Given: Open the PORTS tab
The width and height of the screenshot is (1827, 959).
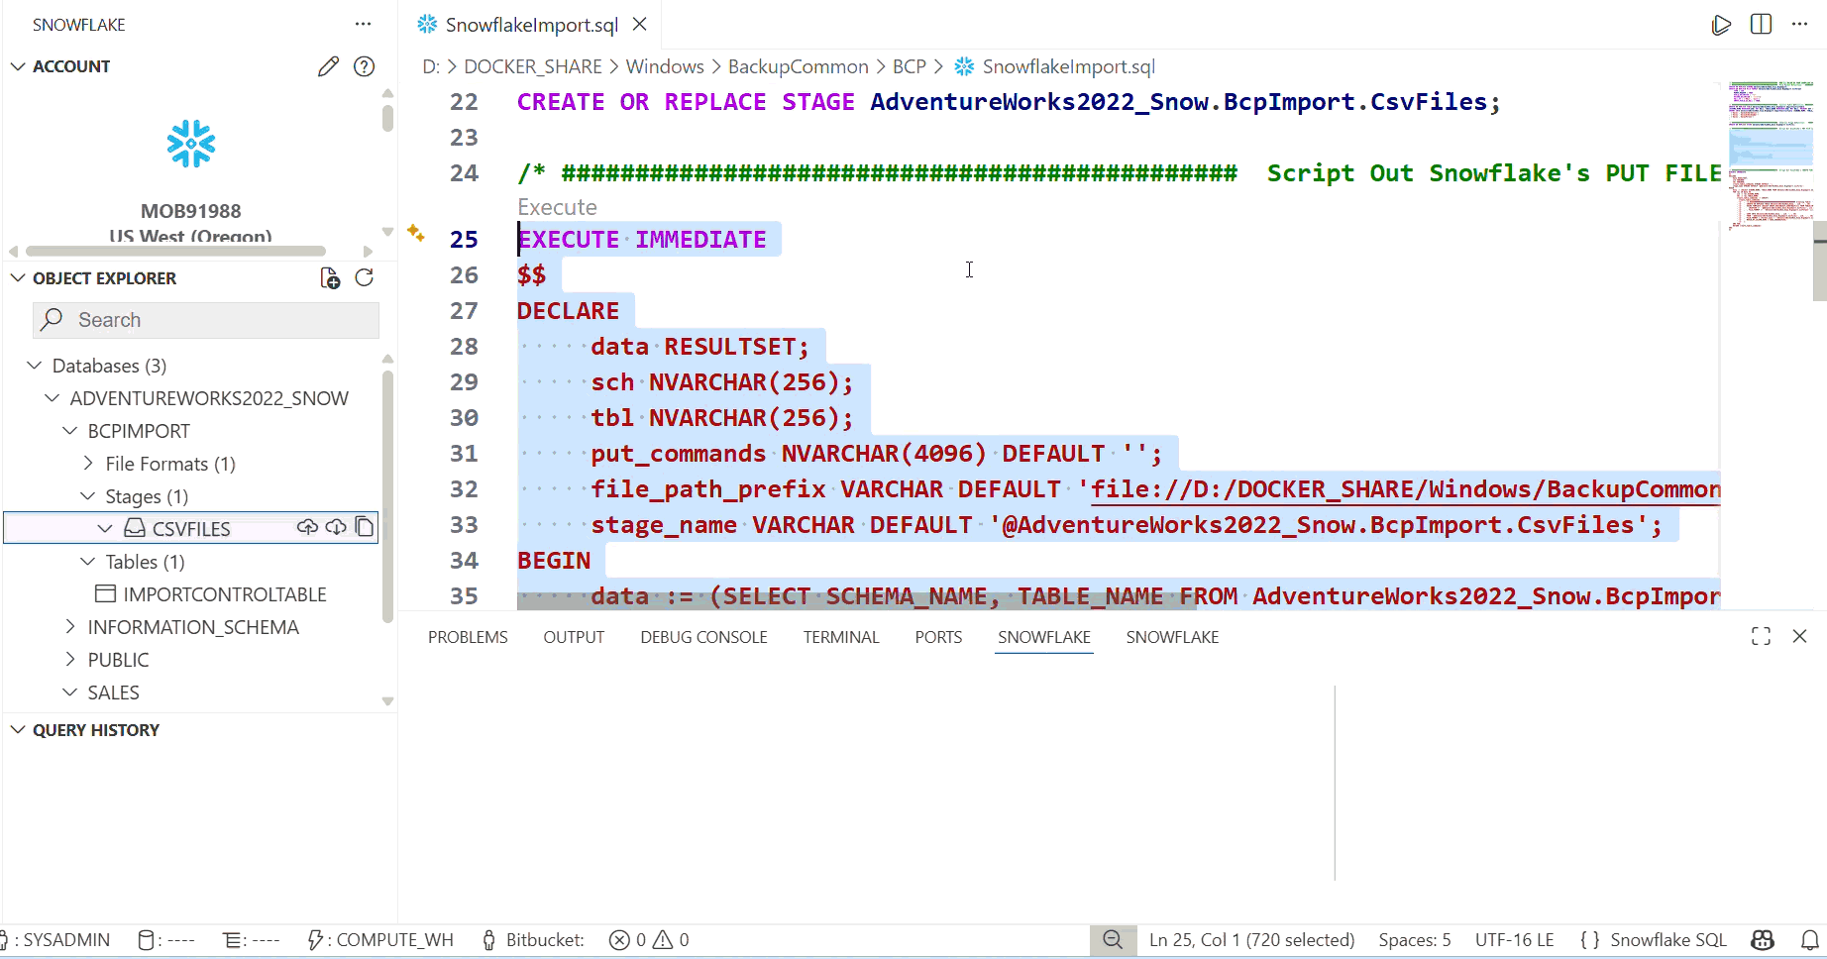Looking at the screenshot, I should pyautogui.click(x=938, y=637).
